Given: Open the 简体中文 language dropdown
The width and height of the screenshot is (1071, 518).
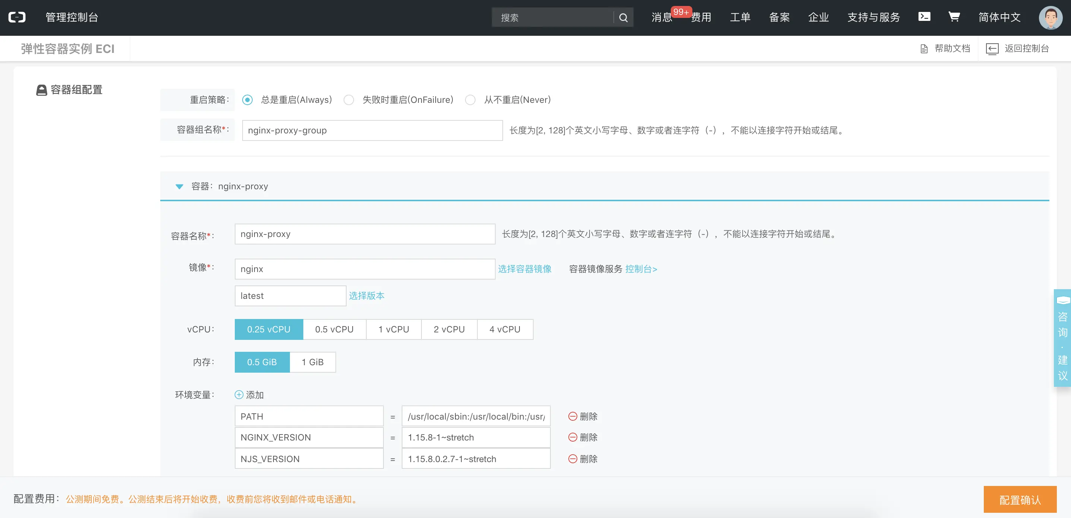Looking at the screenshot, I should pyautogui.click(x=999, y=17).
